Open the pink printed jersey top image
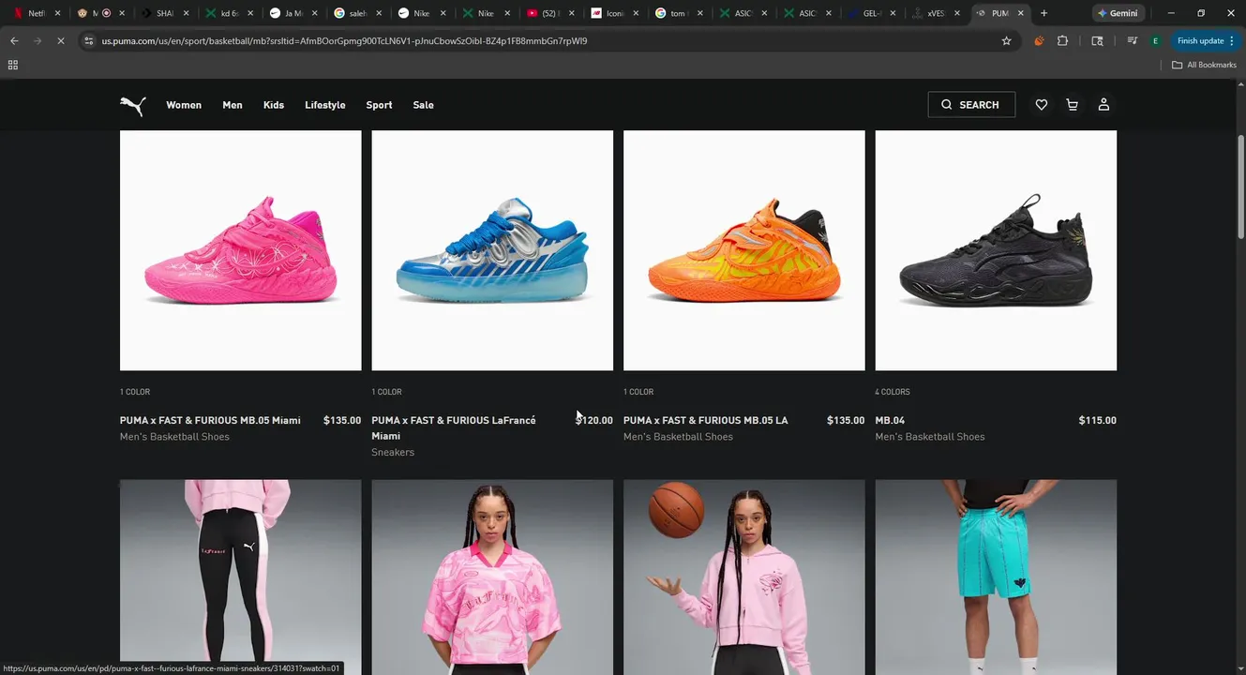Screen dimensions: 1246x675 tap(492, 577)
